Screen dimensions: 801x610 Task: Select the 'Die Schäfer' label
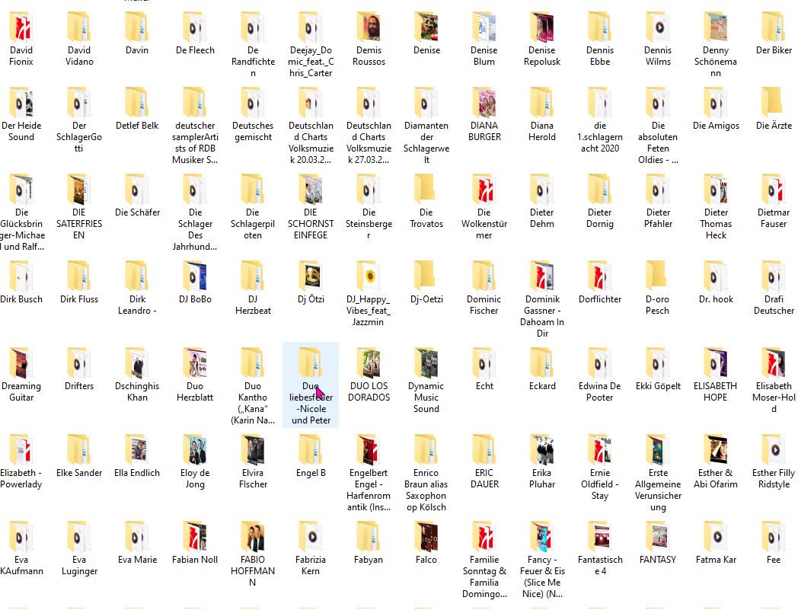coord(137,212)
